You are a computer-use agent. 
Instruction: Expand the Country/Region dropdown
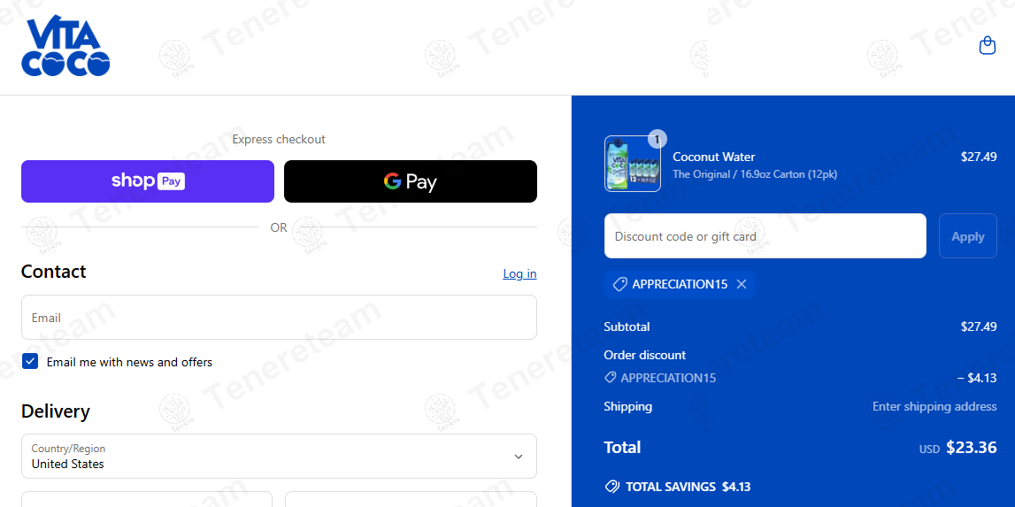(x=279, y=457)
